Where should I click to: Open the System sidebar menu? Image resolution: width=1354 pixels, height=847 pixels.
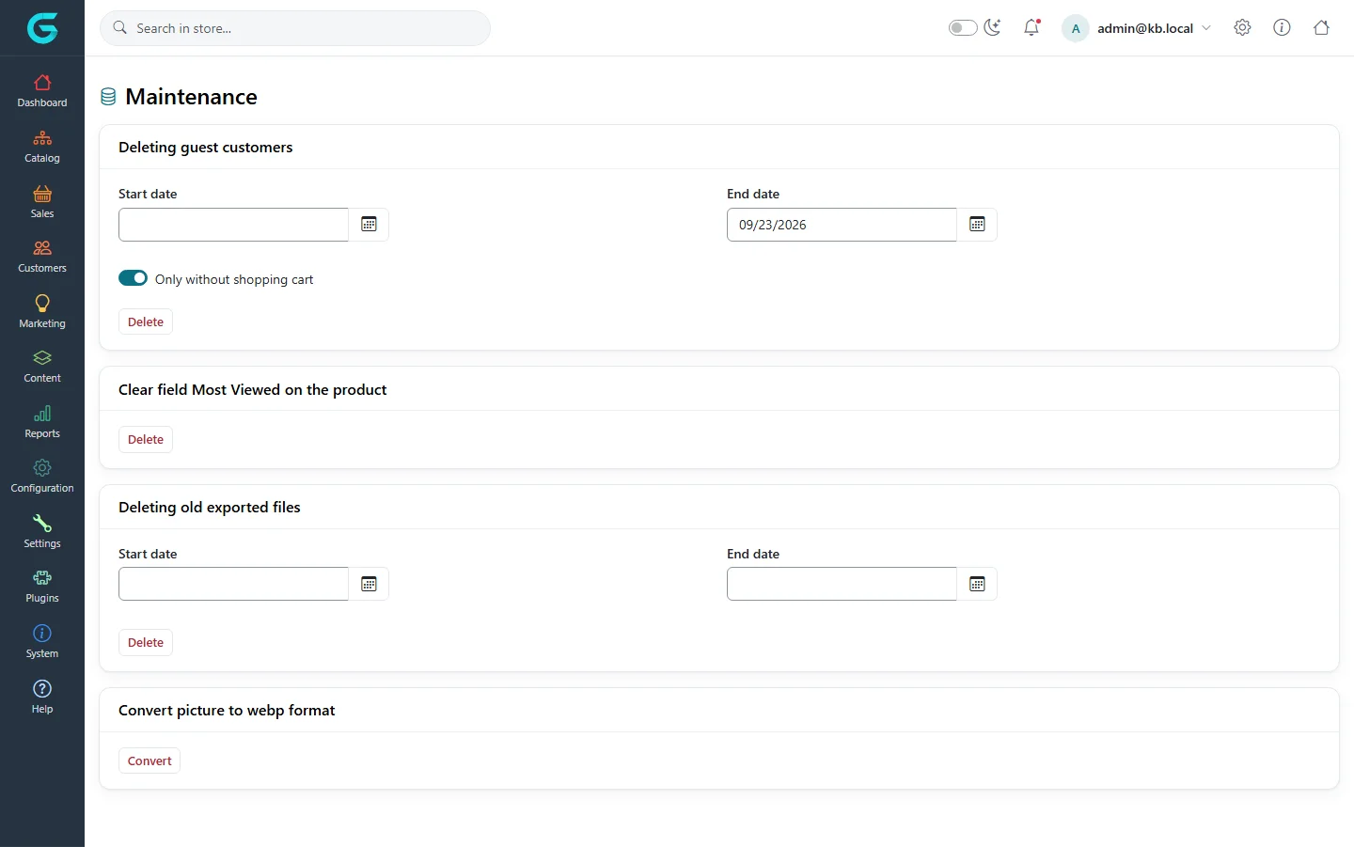tap(42, 642)
